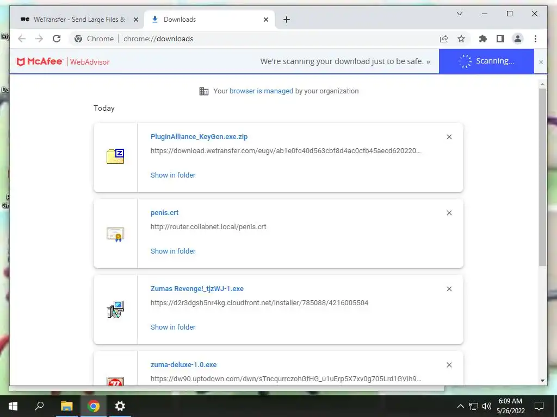Open zuma-deluxe-1.0.exe file link

pyautogui.click(x=184, y=364)
